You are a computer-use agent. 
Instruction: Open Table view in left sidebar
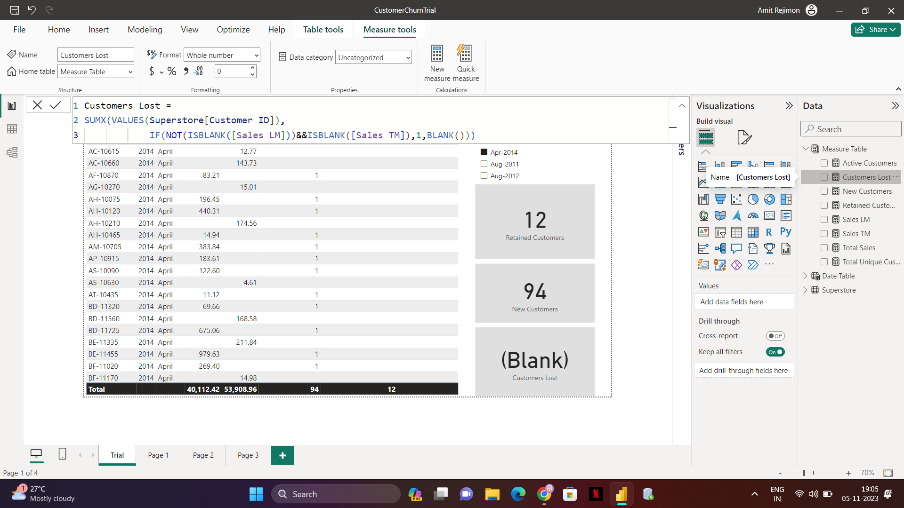pyautogui.click(x=12, y=129)
